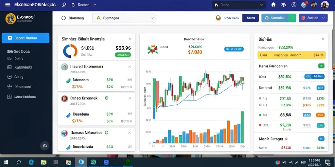This screenshot has width=335, height=167.
Task: Toggle the green box in the Kana Ratnooman row
Action: pyautogui.click(x=321, y=66)
